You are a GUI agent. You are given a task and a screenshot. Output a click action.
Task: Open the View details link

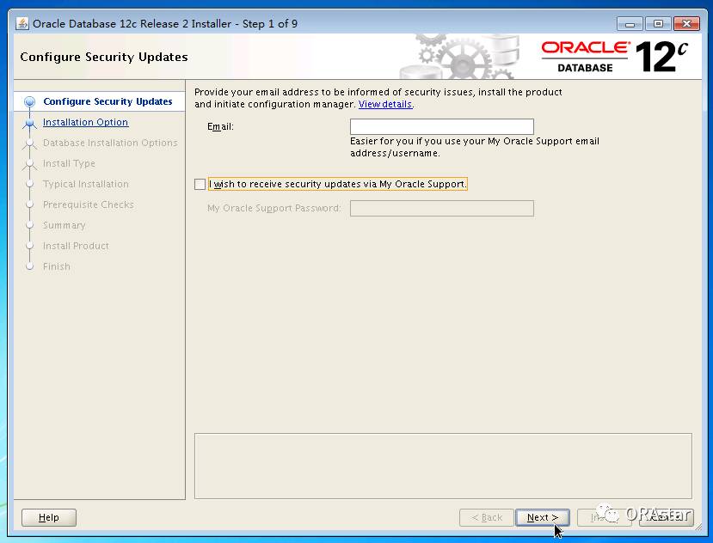click(385, 104)
